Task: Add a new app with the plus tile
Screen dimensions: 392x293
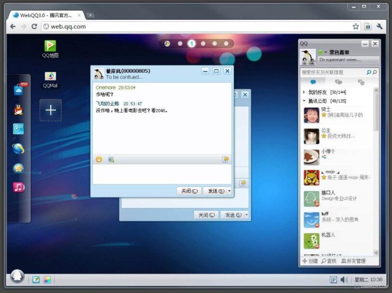Action: point(51,110)
